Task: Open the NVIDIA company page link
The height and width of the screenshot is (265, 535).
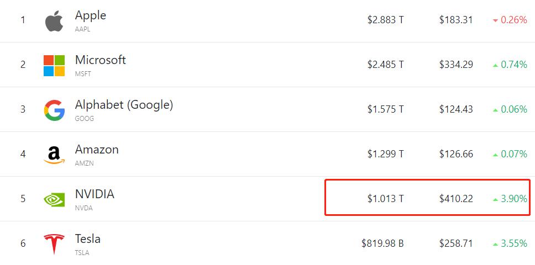Action: click(x=95, y=194)
